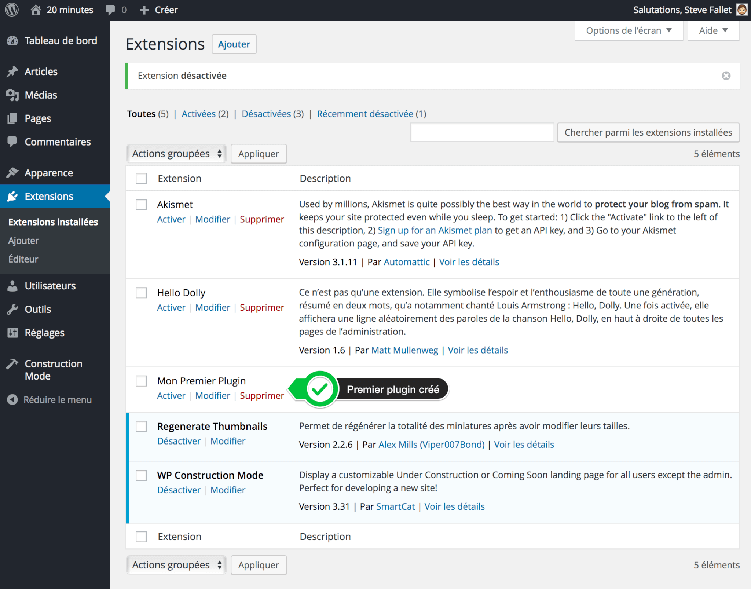
Task: Open the Tableau de bord dashboard icon
Action: [x=12, y=40]
